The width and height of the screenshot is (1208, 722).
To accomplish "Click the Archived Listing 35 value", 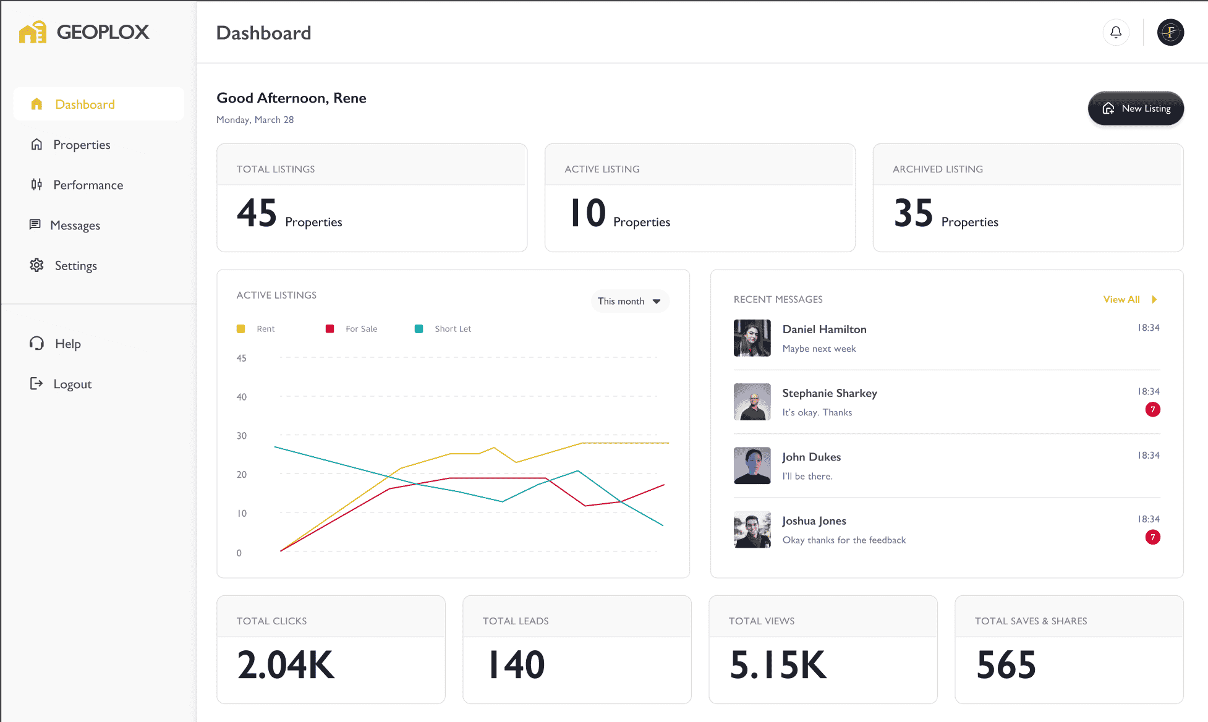I will pyautogui.click(x=913, y=213).
